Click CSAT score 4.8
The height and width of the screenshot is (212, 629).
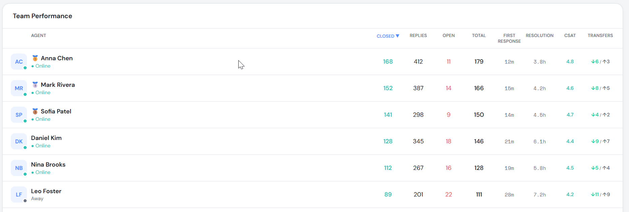[570, 62]
